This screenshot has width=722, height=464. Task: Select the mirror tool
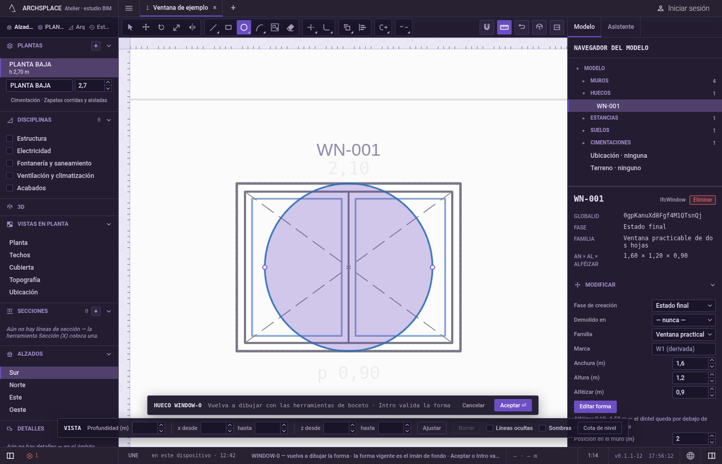[192, 27]
